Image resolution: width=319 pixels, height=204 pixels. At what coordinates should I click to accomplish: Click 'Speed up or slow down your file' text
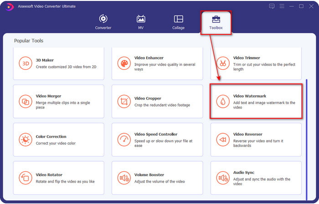(x=163, y=143)
